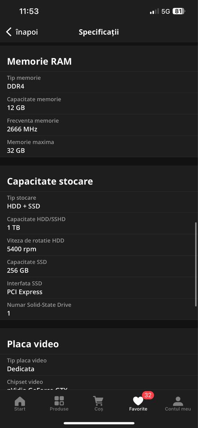Tap the Start home icon
Viewport: 198px width, 428px height.
click(20, 401)
